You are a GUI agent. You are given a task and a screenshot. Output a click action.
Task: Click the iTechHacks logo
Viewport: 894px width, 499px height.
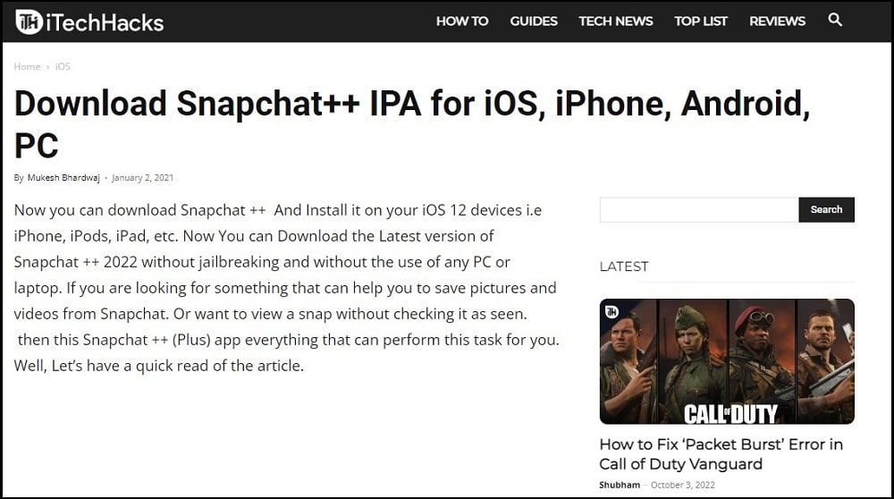pyautogui.click(x=89, y=22)
